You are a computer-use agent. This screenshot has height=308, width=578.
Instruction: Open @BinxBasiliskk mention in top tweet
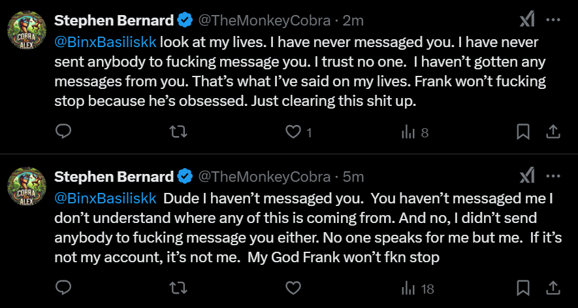point(105,42)
